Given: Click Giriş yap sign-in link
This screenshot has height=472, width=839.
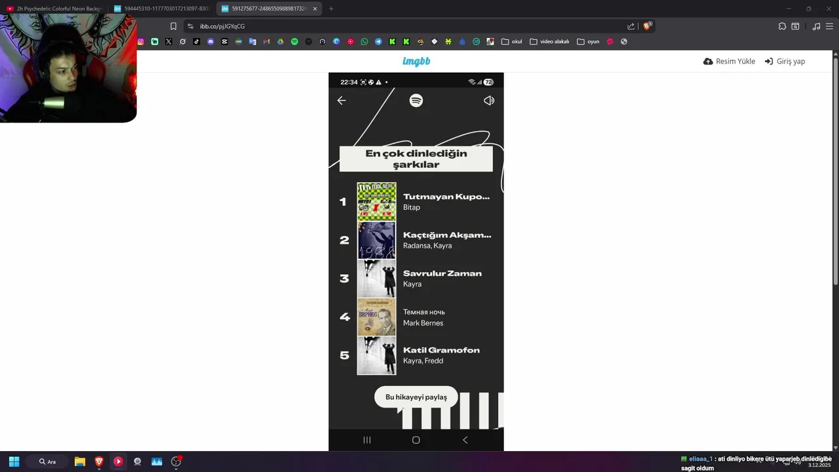Looking at the screenshot, I should (785, 61).
